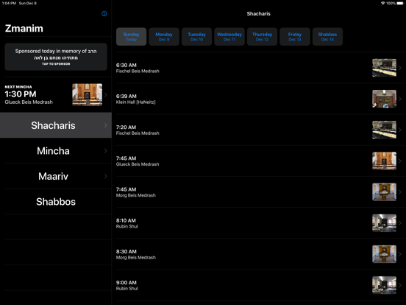Select the 7:20 AM time text

coord(126,127)
